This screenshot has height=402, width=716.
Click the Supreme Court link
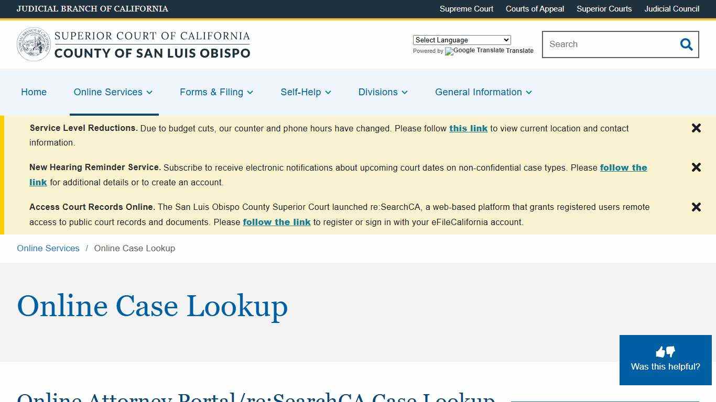466,9
